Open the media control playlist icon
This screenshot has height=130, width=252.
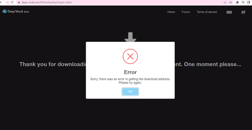point(243,2)
